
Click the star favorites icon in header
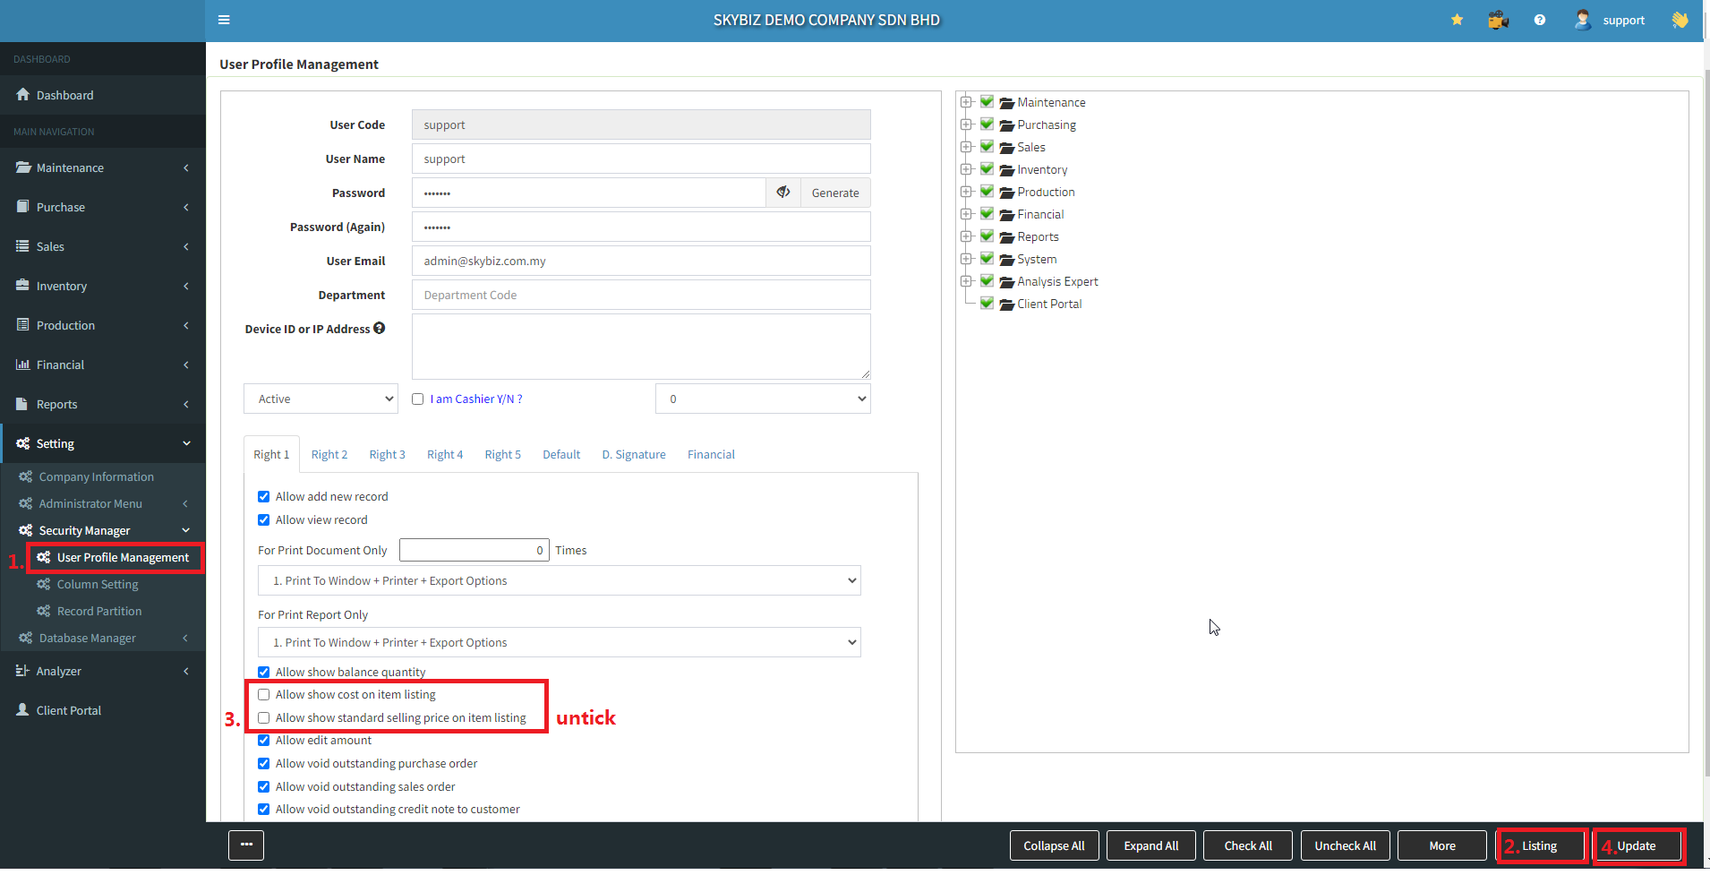(x=1457, y=20)
